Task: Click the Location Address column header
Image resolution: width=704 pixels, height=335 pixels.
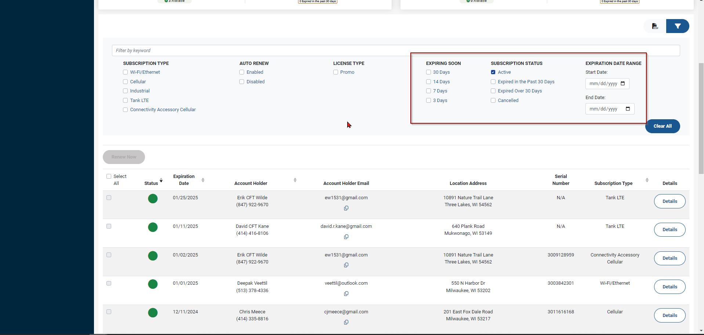Action: tap(468, 183)
